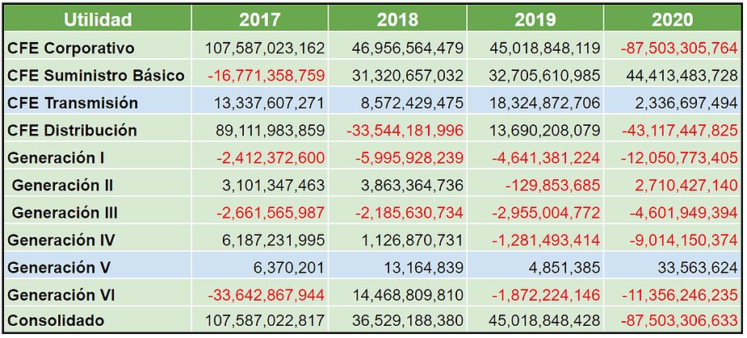
Task: Select red value -11,356,246,235
Action: pyautogui.click(x=680, y=295)
